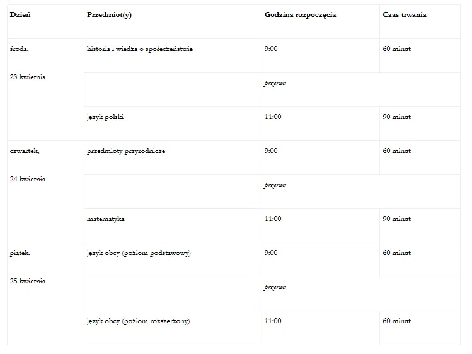
Task: Click the środa, 23 kwietnia cell
Action: coord(45,89)
